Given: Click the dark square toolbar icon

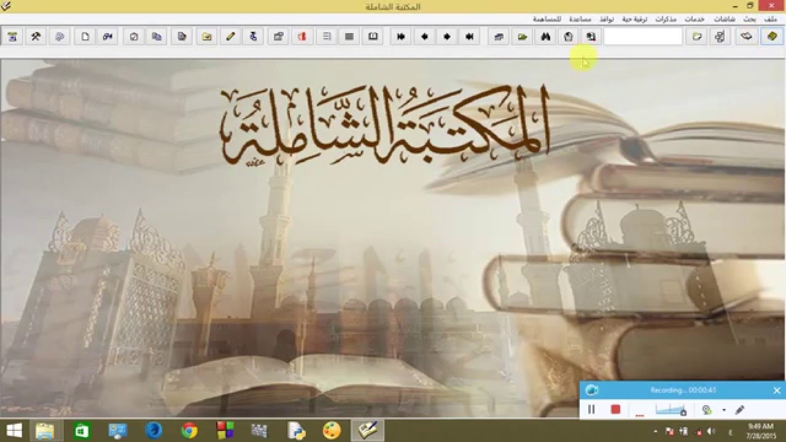Looking at the screenshot, I should (349, 37).
